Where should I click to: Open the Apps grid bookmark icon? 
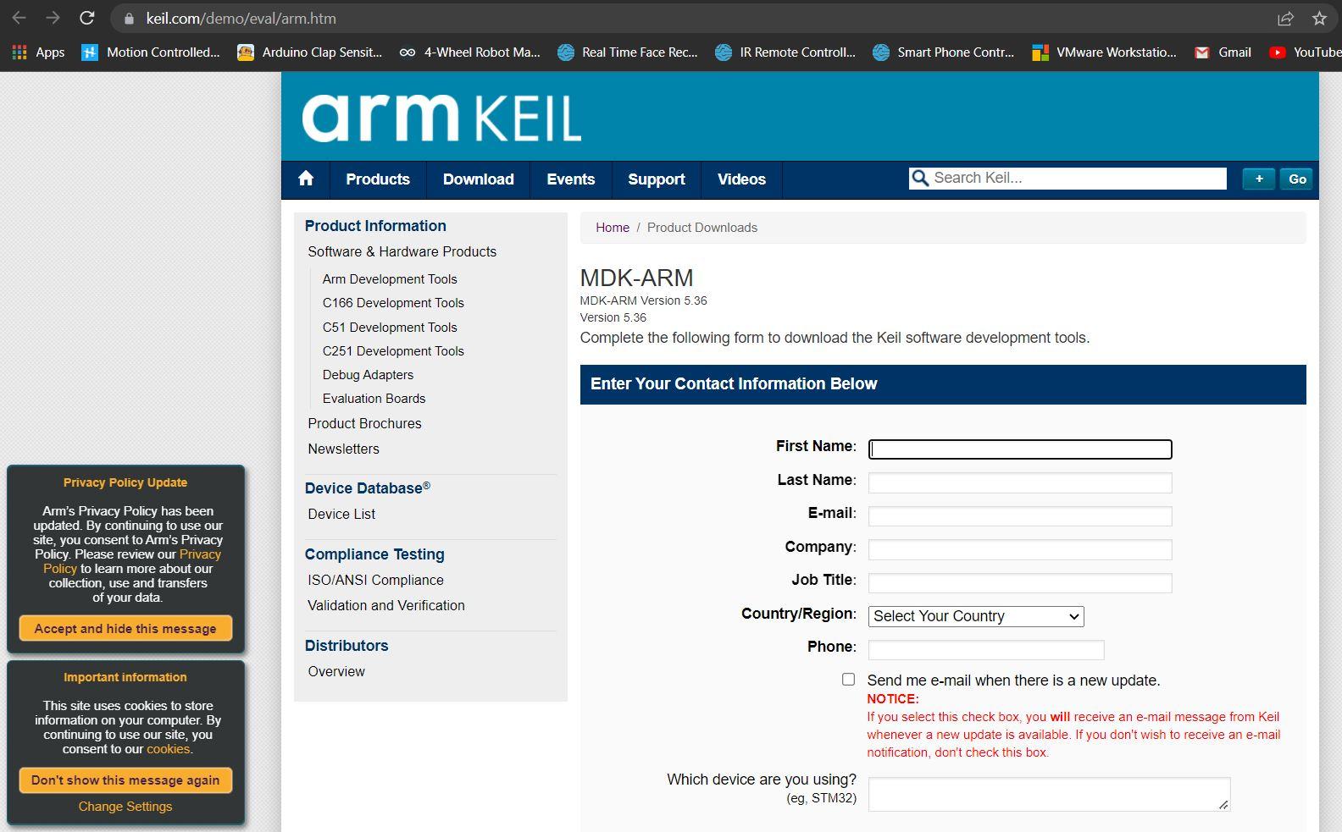click(x=19, y=52)
